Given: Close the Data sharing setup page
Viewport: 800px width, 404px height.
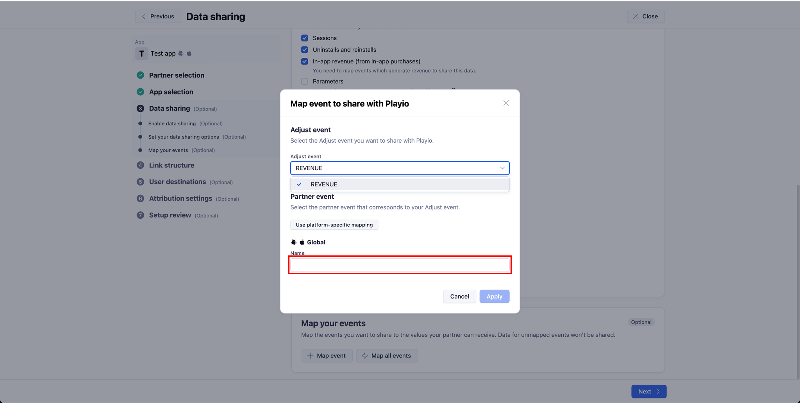Looking at the screenshot, I should 646,16.
